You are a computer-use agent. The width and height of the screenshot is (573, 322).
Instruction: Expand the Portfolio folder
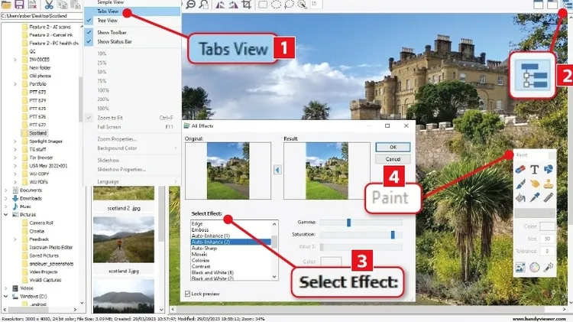15,84
